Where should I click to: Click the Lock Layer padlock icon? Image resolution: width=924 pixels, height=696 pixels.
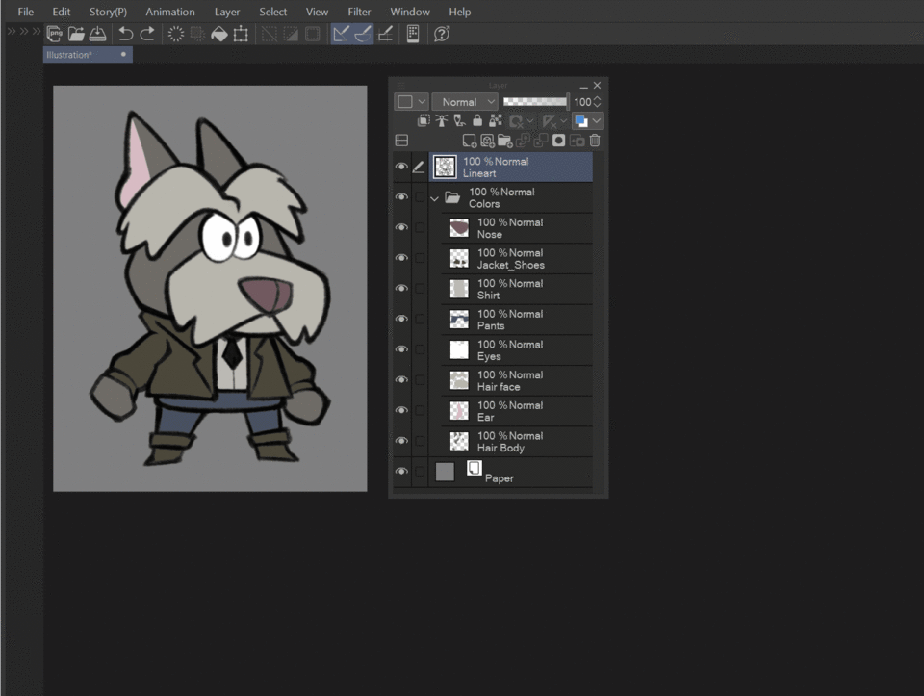[477, 121]
